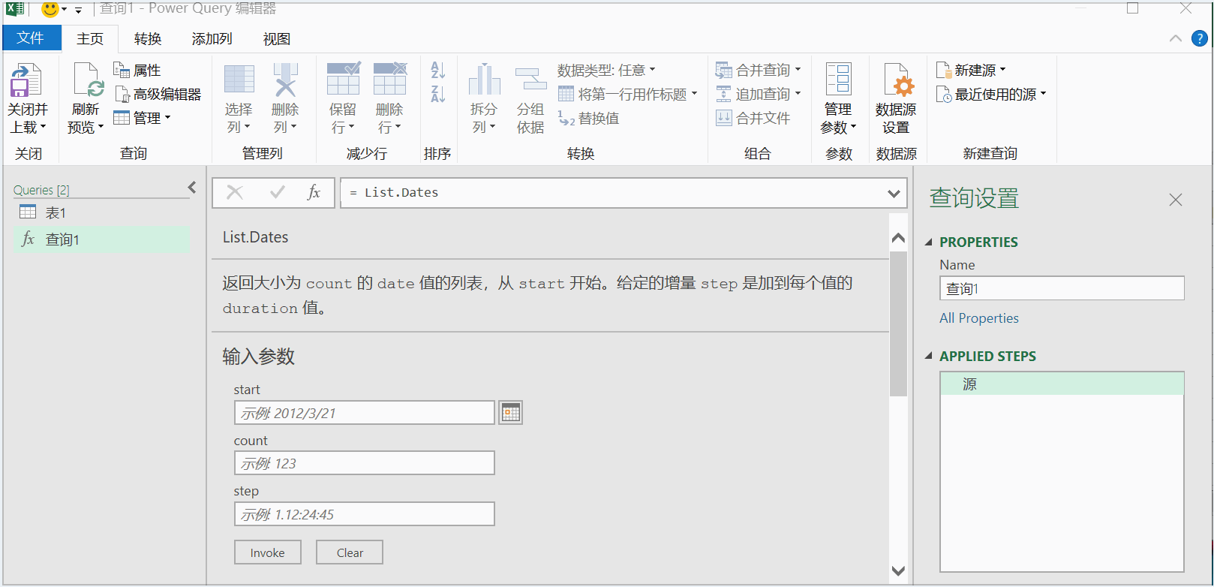Click the Clear button
The image size is (1214, 587).
pos(350,552)
